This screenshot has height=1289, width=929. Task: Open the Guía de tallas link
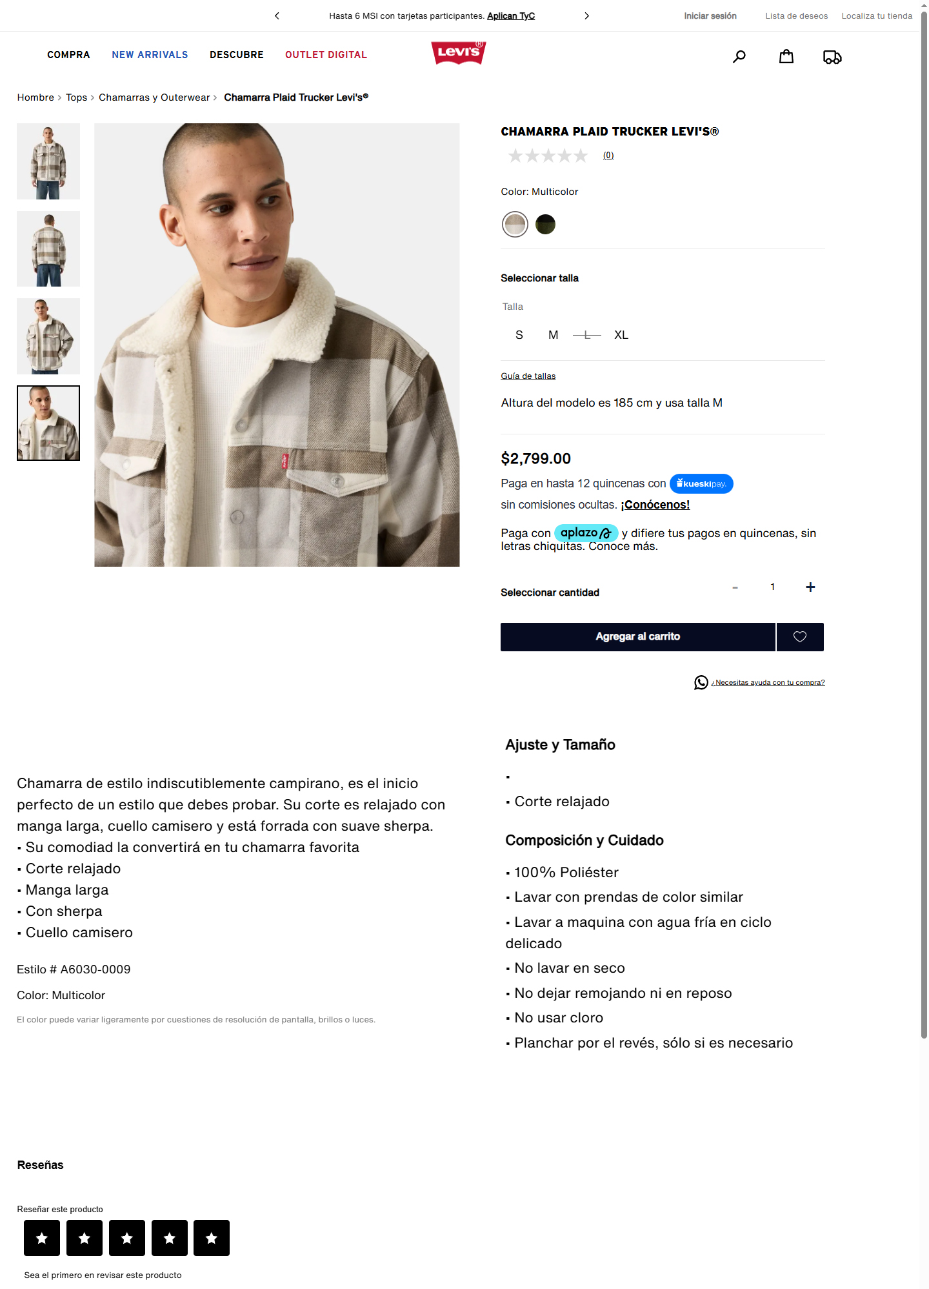[528, 376]
